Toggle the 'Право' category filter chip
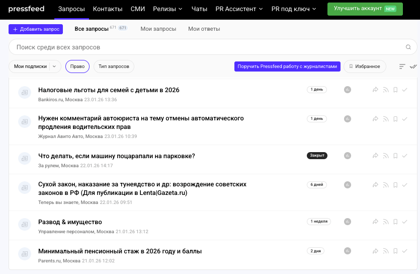Image resolution: width=420 pixels, height=274 pixels. pos(77,66)
